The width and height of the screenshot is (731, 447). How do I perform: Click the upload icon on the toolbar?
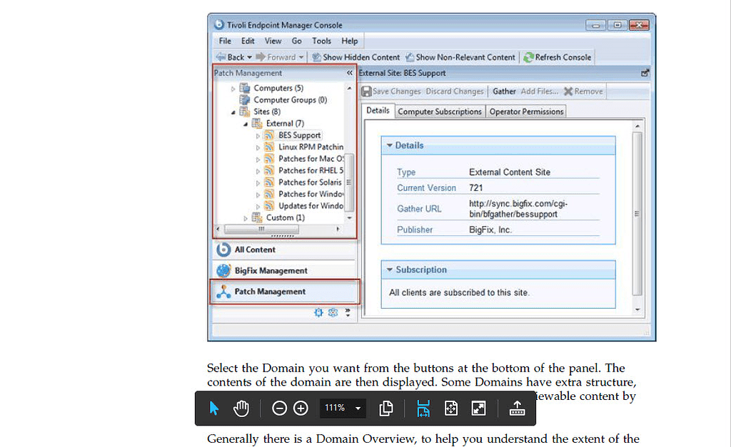517,408
